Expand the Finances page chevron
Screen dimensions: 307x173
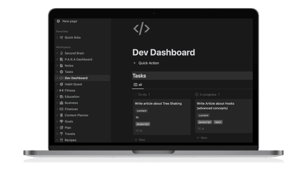click(57, 109)
